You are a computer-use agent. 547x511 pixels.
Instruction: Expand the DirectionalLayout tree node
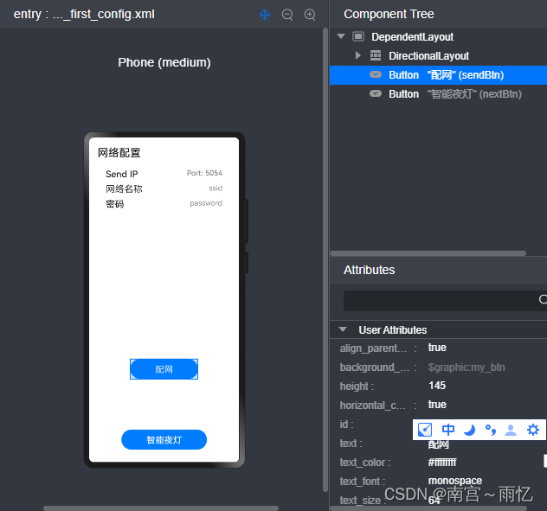tap(357, 55)
